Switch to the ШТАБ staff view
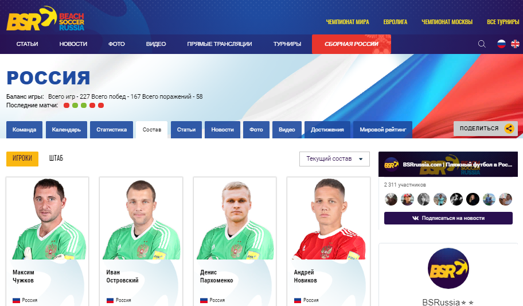The height and width of the screenshot is (306, 523). [56, 158]
